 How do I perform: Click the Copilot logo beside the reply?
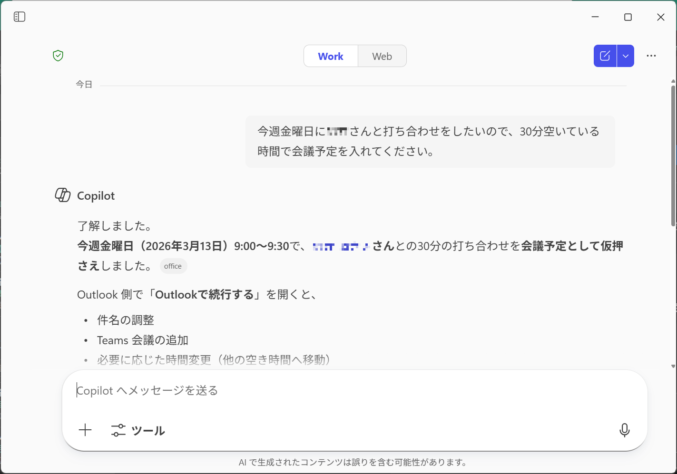coord(63,195)
